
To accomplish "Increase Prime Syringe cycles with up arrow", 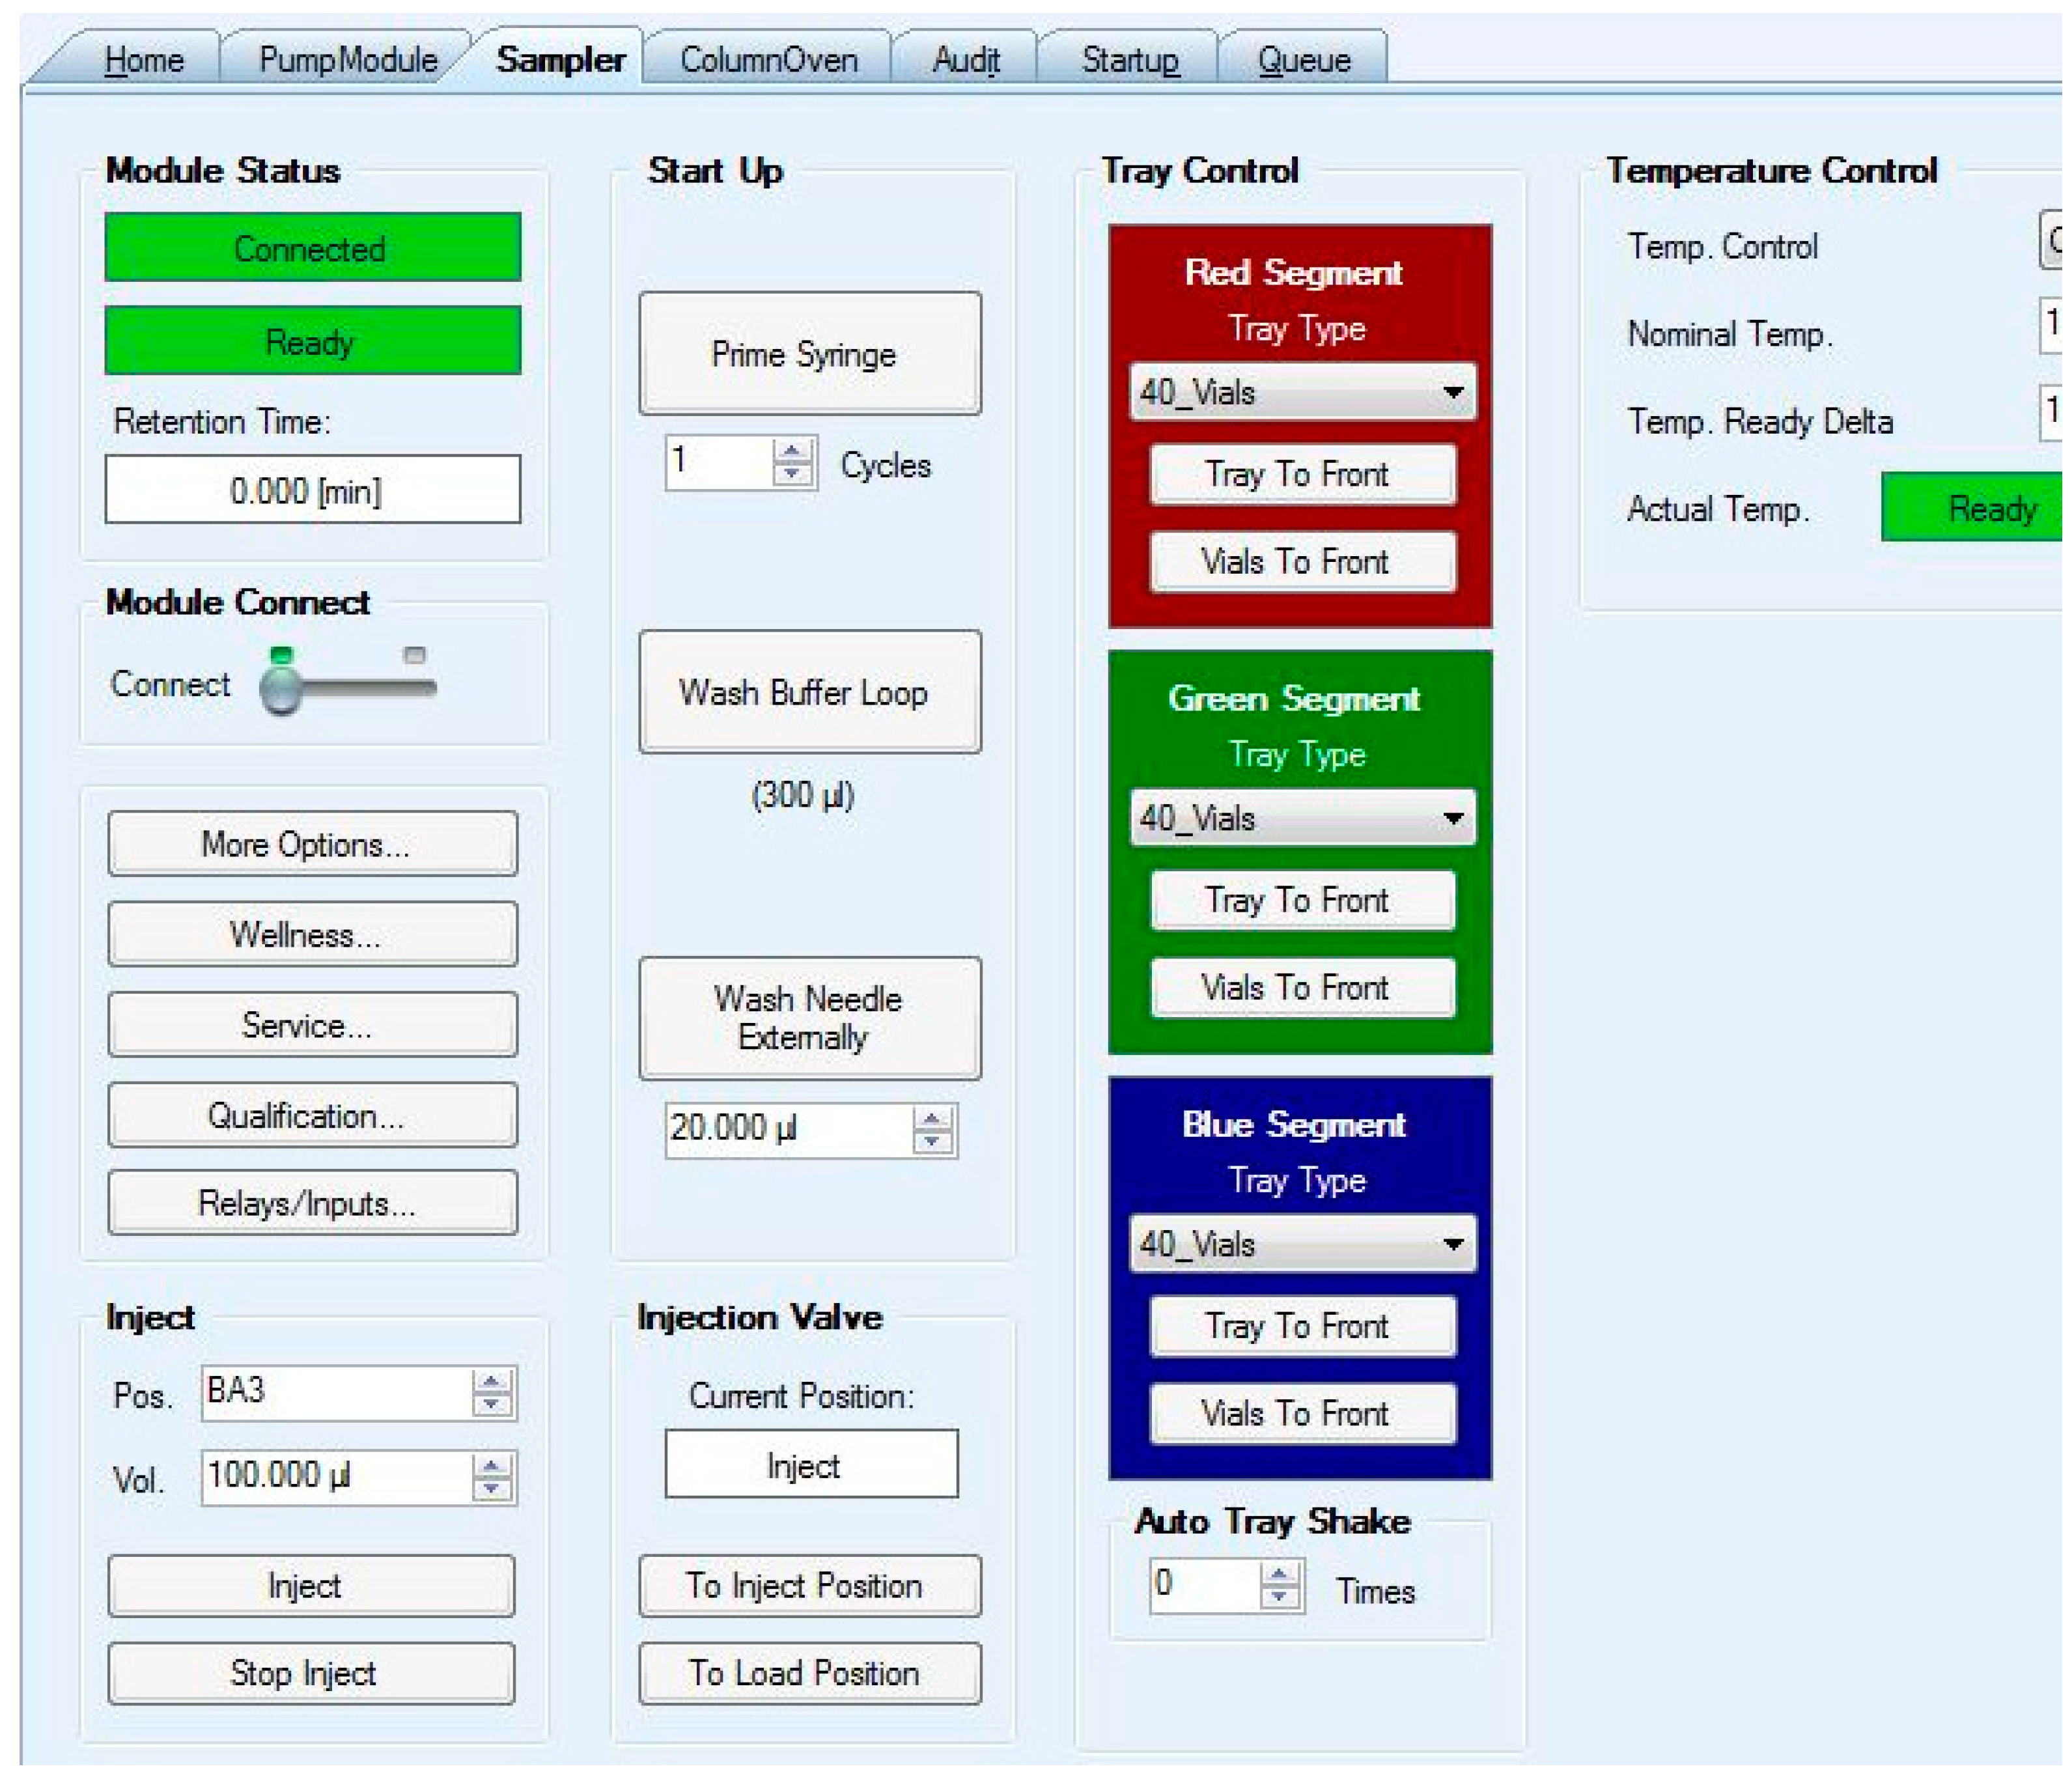I will 792,451.
